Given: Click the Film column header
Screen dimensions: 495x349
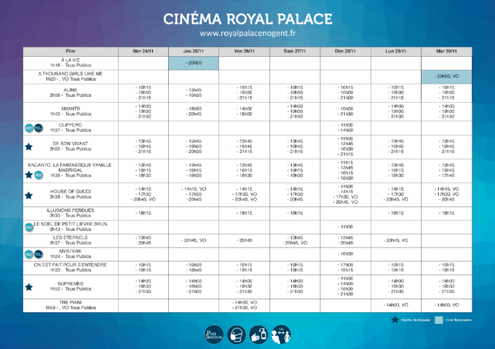Looking at the screenshot, I should [70, 50].
